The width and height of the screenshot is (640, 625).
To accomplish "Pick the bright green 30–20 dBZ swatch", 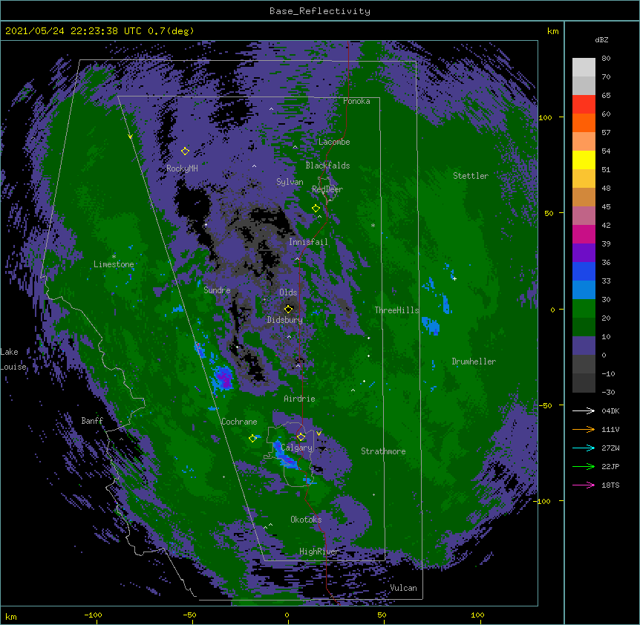I will point(584,309).
